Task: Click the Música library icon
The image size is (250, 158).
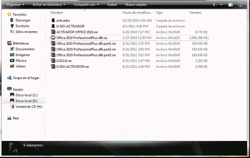Action: point(12,60)
